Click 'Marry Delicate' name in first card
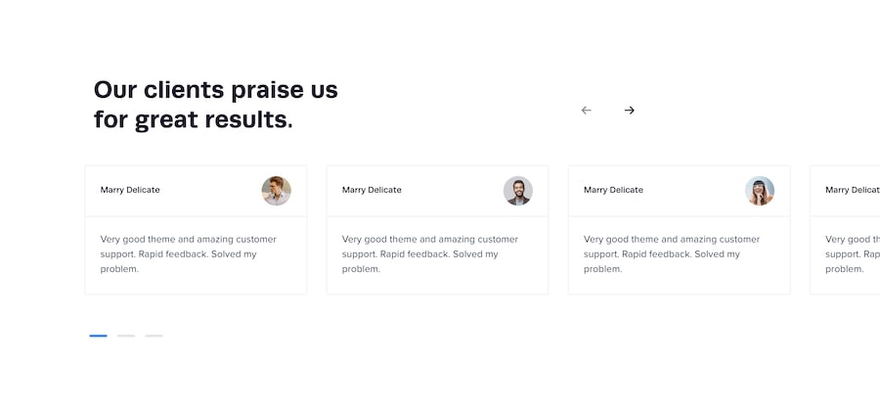The height and width of the screenshot is (409, 880). tap(130, 190)
